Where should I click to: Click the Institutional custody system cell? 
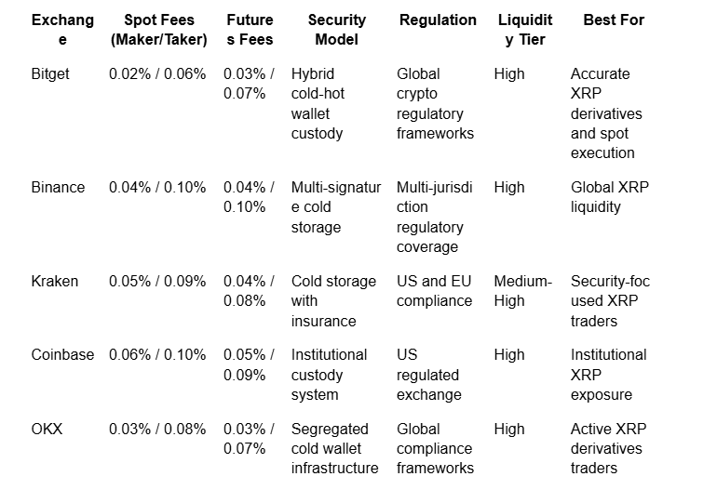[x=329, y=375]
